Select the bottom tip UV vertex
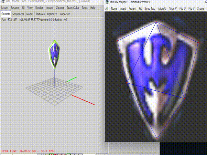The width and height of the screenshot is (207, 155). 157,139
